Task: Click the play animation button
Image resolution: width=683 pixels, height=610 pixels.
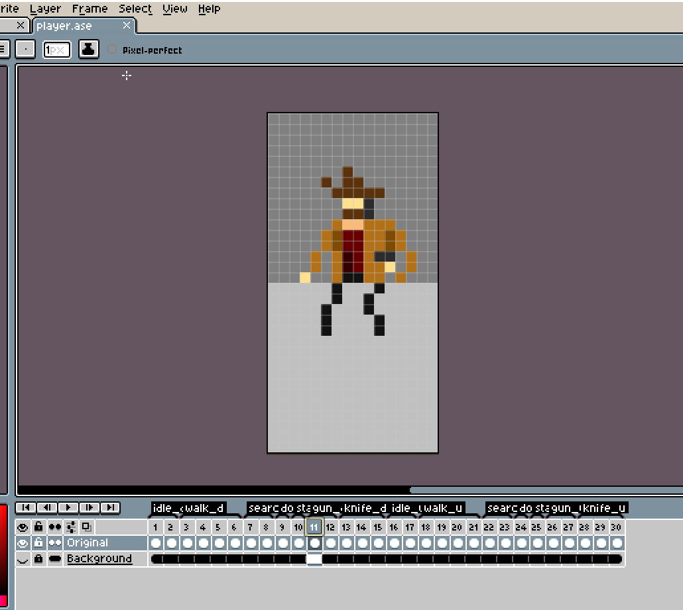Action: pos(68,507)
